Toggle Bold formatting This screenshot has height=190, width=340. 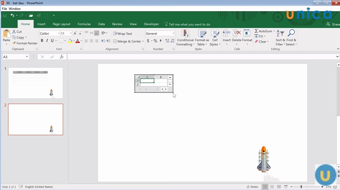[42, 41]
